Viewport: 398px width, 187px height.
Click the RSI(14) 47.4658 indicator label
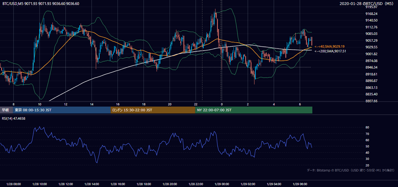coord(14,118)
